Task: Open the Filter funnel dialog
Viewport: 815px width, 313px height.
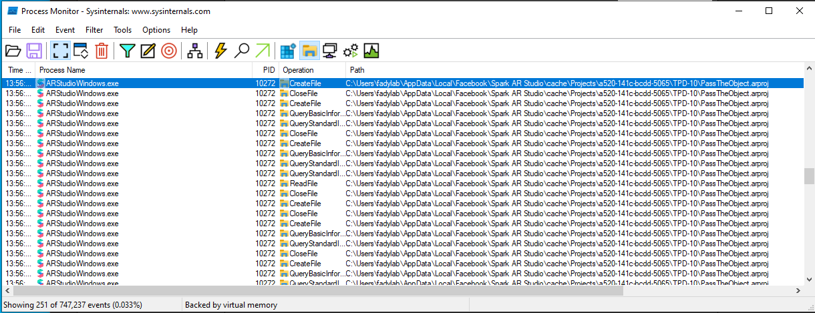Action: 127,50
